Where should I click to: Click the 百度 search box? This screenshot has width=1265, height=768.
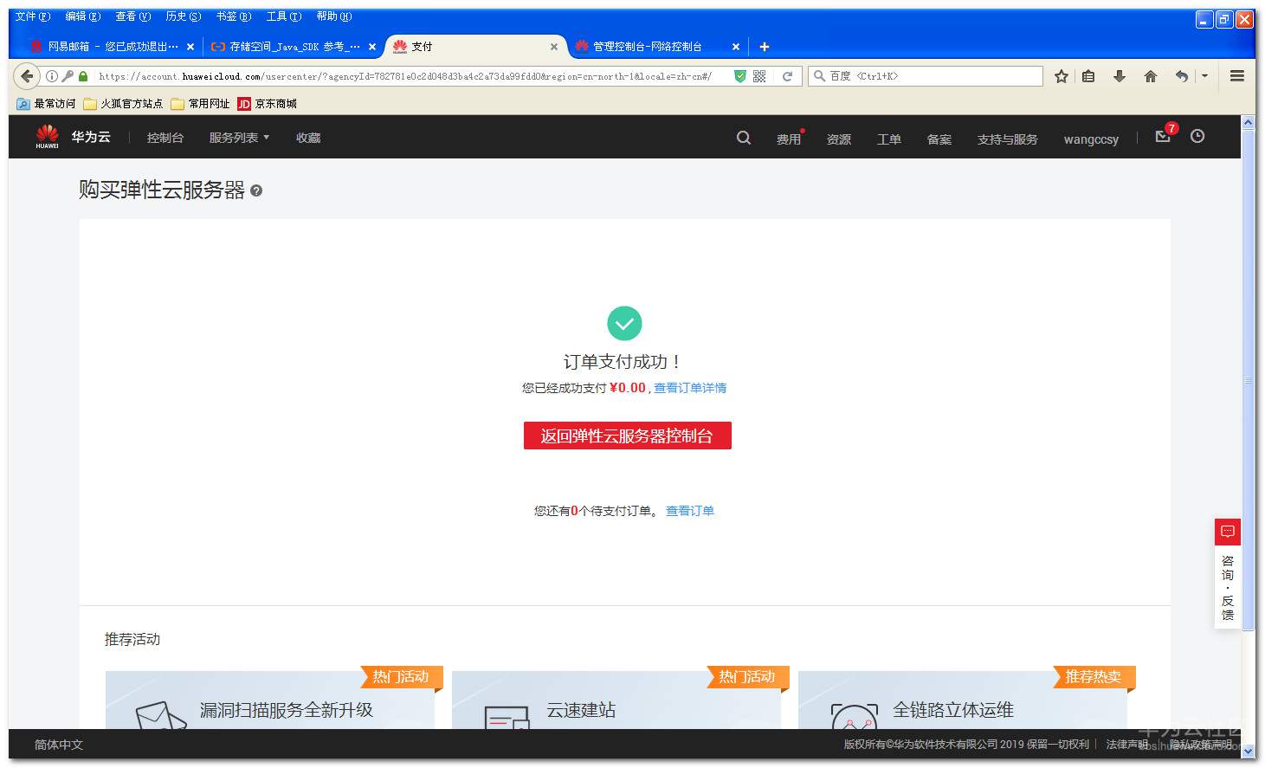pos(925,76)
